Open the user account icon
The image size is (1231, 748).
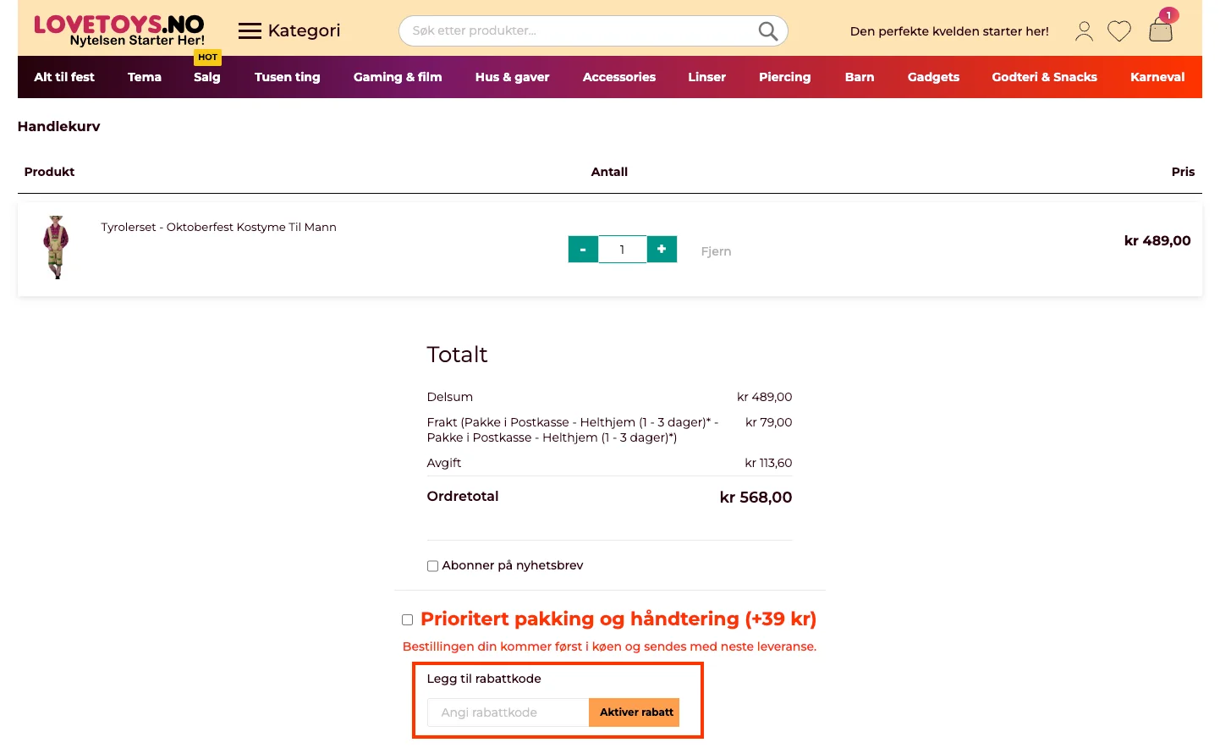coord(1084,31)
